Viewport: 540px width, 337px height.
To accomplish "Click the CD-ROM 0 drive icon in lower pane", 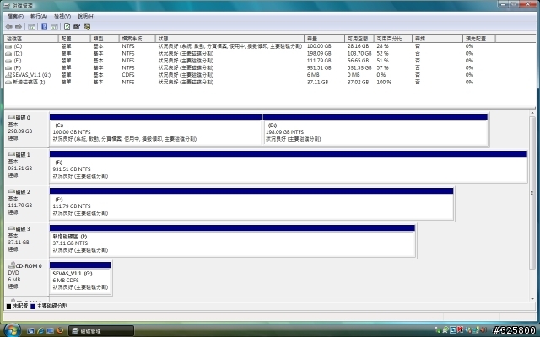I will click(x=12, y=265).
